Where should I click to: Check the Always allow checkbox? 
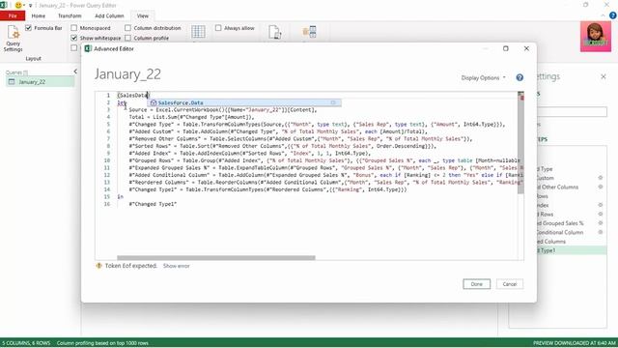[218, 28]
